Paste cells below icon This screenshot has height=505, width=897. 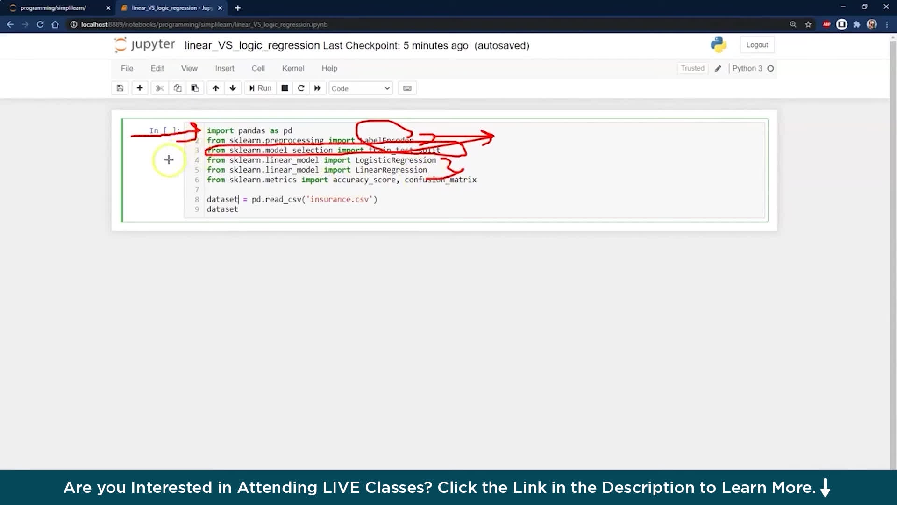[195, 88]
